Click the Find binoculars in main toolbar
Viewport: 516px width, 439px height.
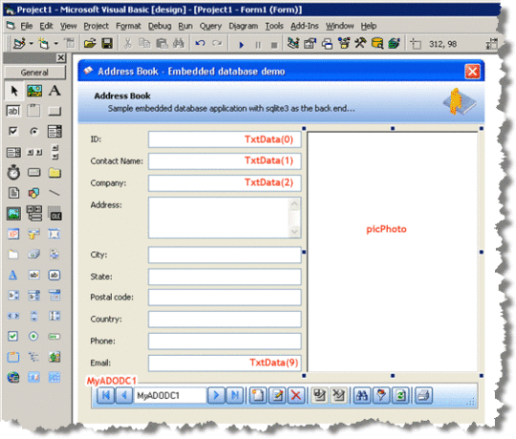click(x=179, y=43)
